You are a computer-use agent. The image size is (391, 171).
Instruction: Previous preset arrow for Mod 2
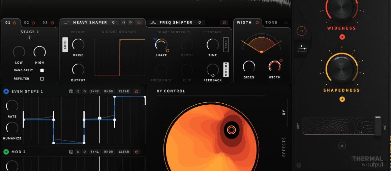point(78,152)
